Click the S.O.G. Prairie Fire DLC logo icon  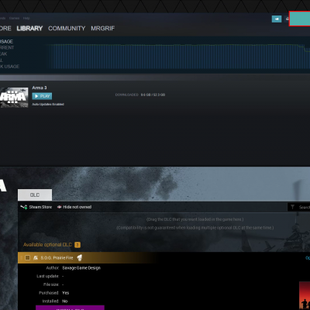[x=36, y=257]
